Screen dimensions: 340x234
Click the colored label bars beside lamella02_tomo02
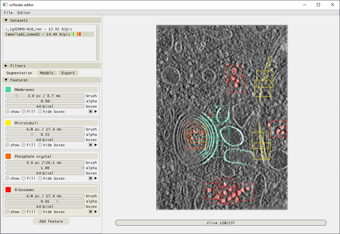click(x=77, y=34)
